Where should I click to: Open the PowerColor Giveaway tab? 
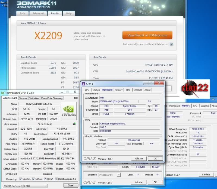52,98
